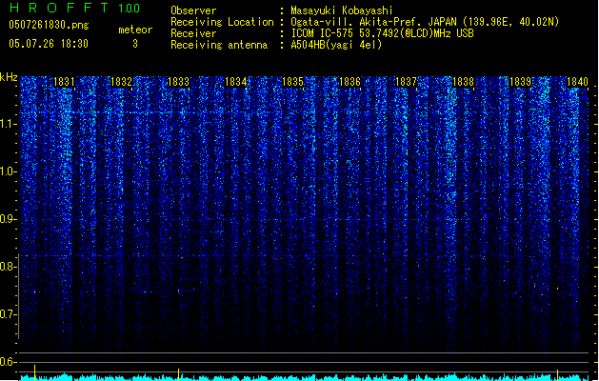Click the 0.8 frequency axis label

tap(8, 267)
